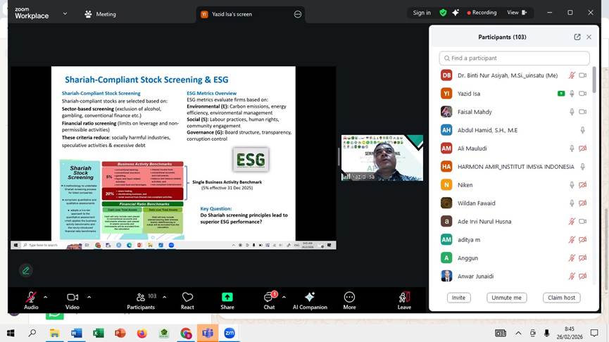Screen dimensions: 609x342
Task: Open Yazid Isa's screen options menu
Action: (298, 14)
